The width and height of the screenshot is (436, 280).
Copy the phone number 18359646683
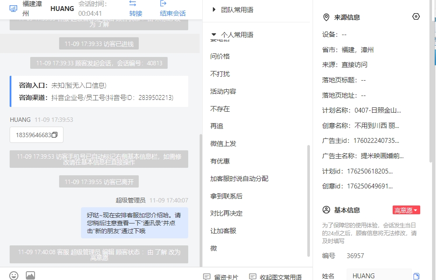coord(54,135)
